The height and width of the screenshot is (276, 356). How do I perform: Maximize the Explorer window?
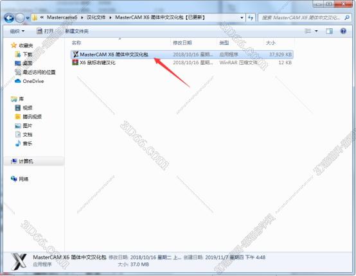[x=329, y=4]
